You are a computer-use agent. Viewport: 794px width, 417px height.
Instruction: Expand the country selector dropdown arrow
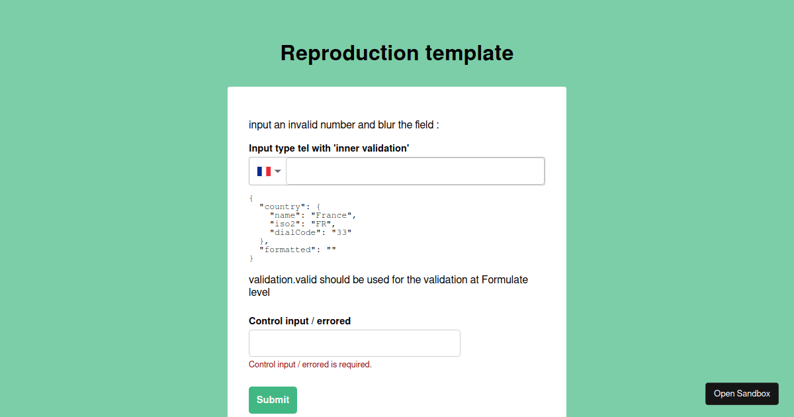[278, 171]
